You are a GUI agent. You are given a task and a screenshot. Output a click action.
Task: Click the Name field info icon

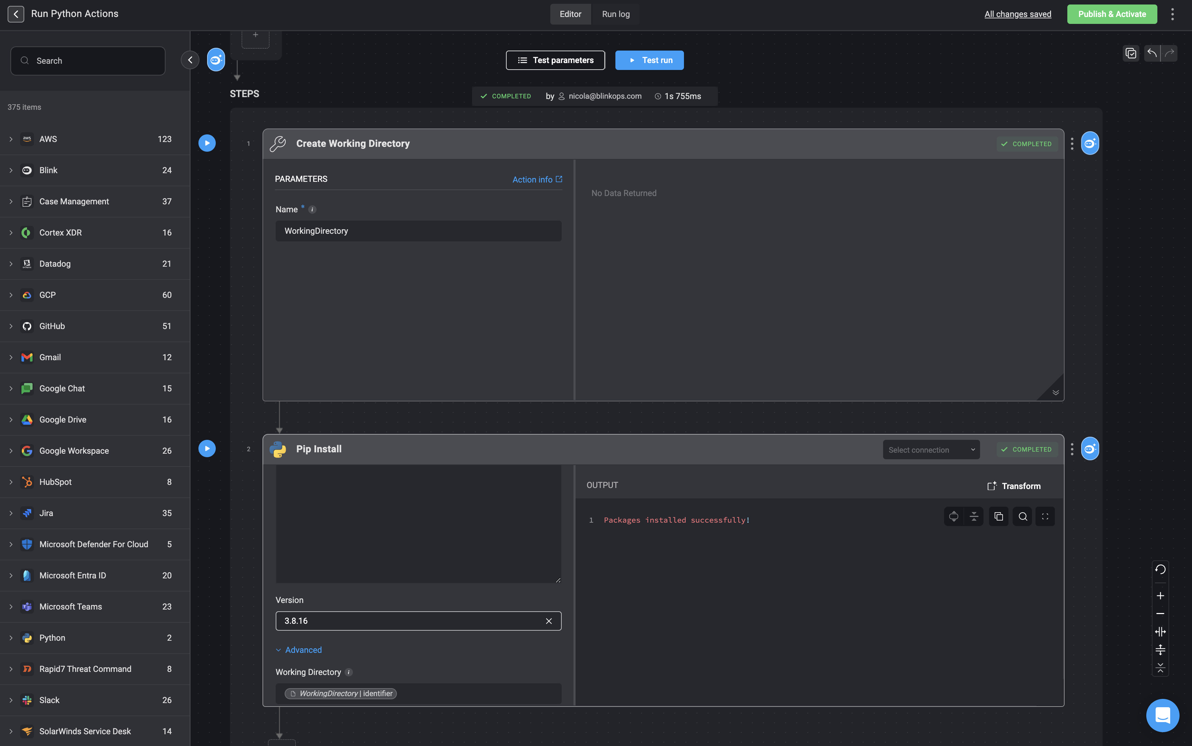(312, 210)
